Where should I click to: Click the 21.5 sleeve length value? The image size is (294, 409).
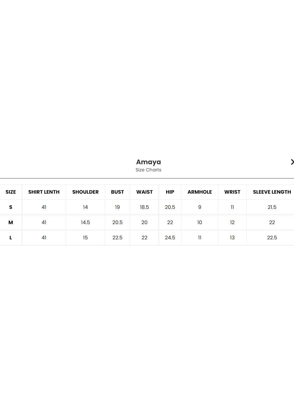(272, 207)
